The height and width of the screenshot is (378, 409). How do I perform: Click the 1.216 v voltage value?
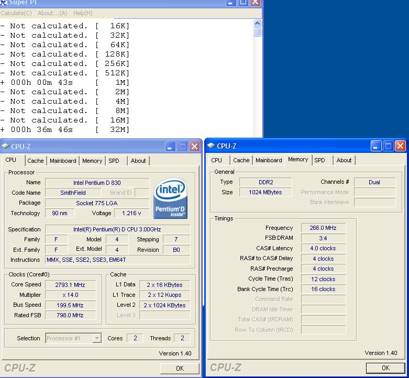pyautogui.click(x=131, y=213)
